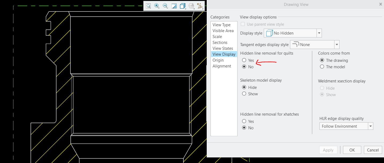Click the Refit view icon
The height and width of the screenshot is (163, 384).
[148, 6]
